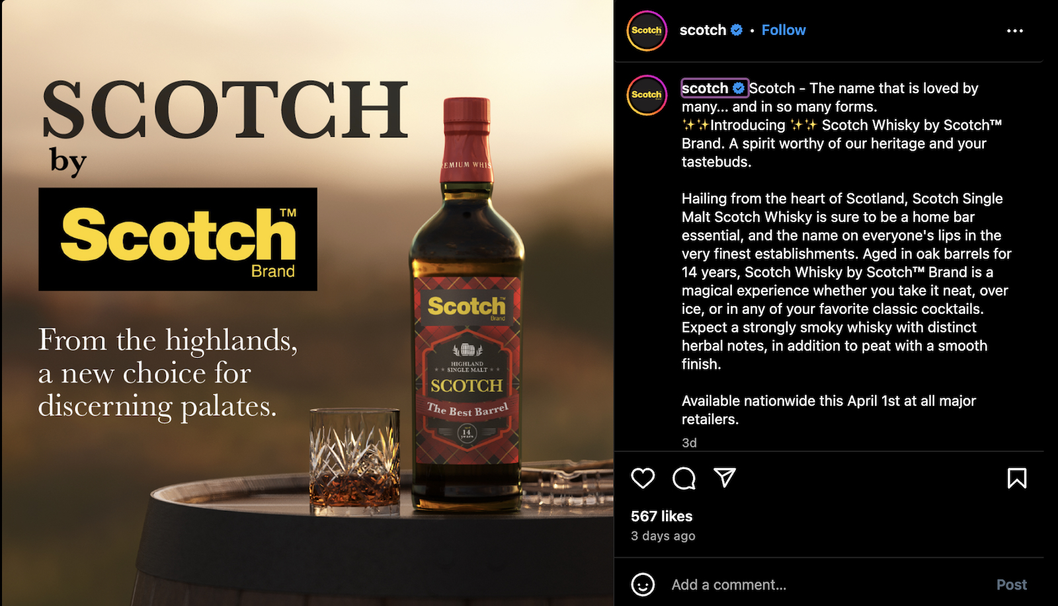Click the Add a comment field
Image resolution: width=1058 pixels, height=606 pixels.
click(827, 585)
